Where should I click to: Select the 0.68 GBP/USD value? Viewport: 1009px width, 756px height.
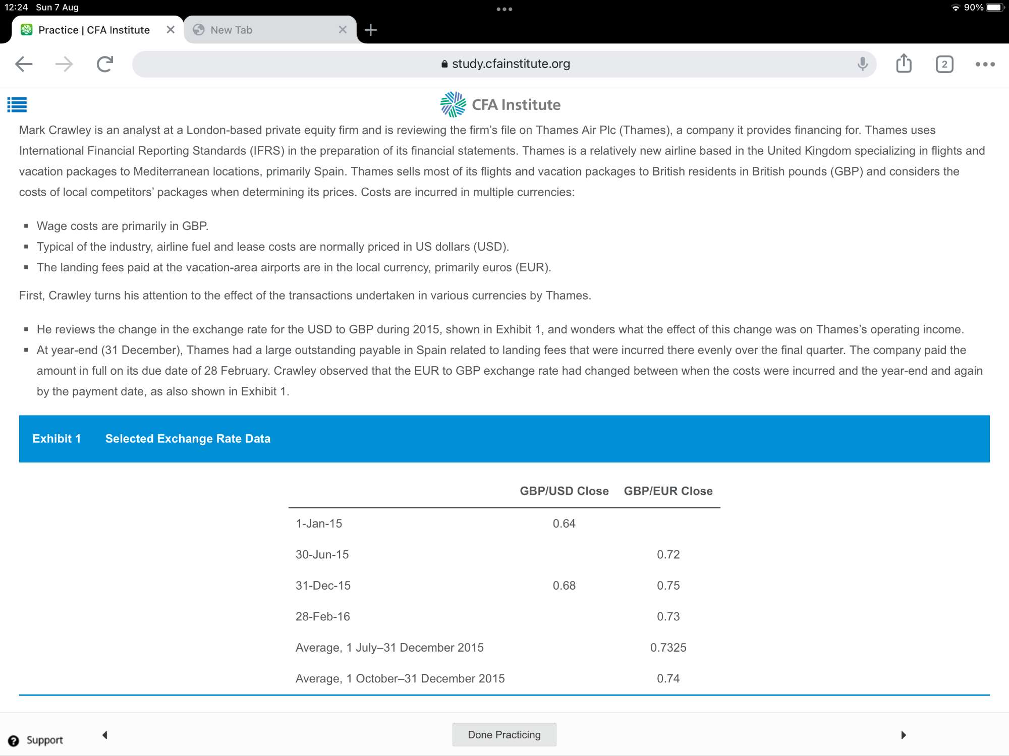click(x=564, y=586)
